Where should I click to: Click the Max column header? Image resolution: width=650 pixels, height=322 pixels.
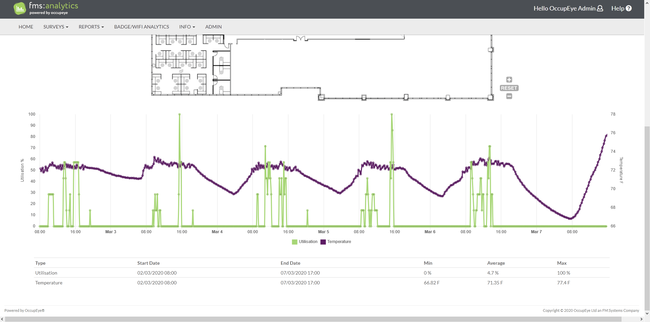(562, 263)
